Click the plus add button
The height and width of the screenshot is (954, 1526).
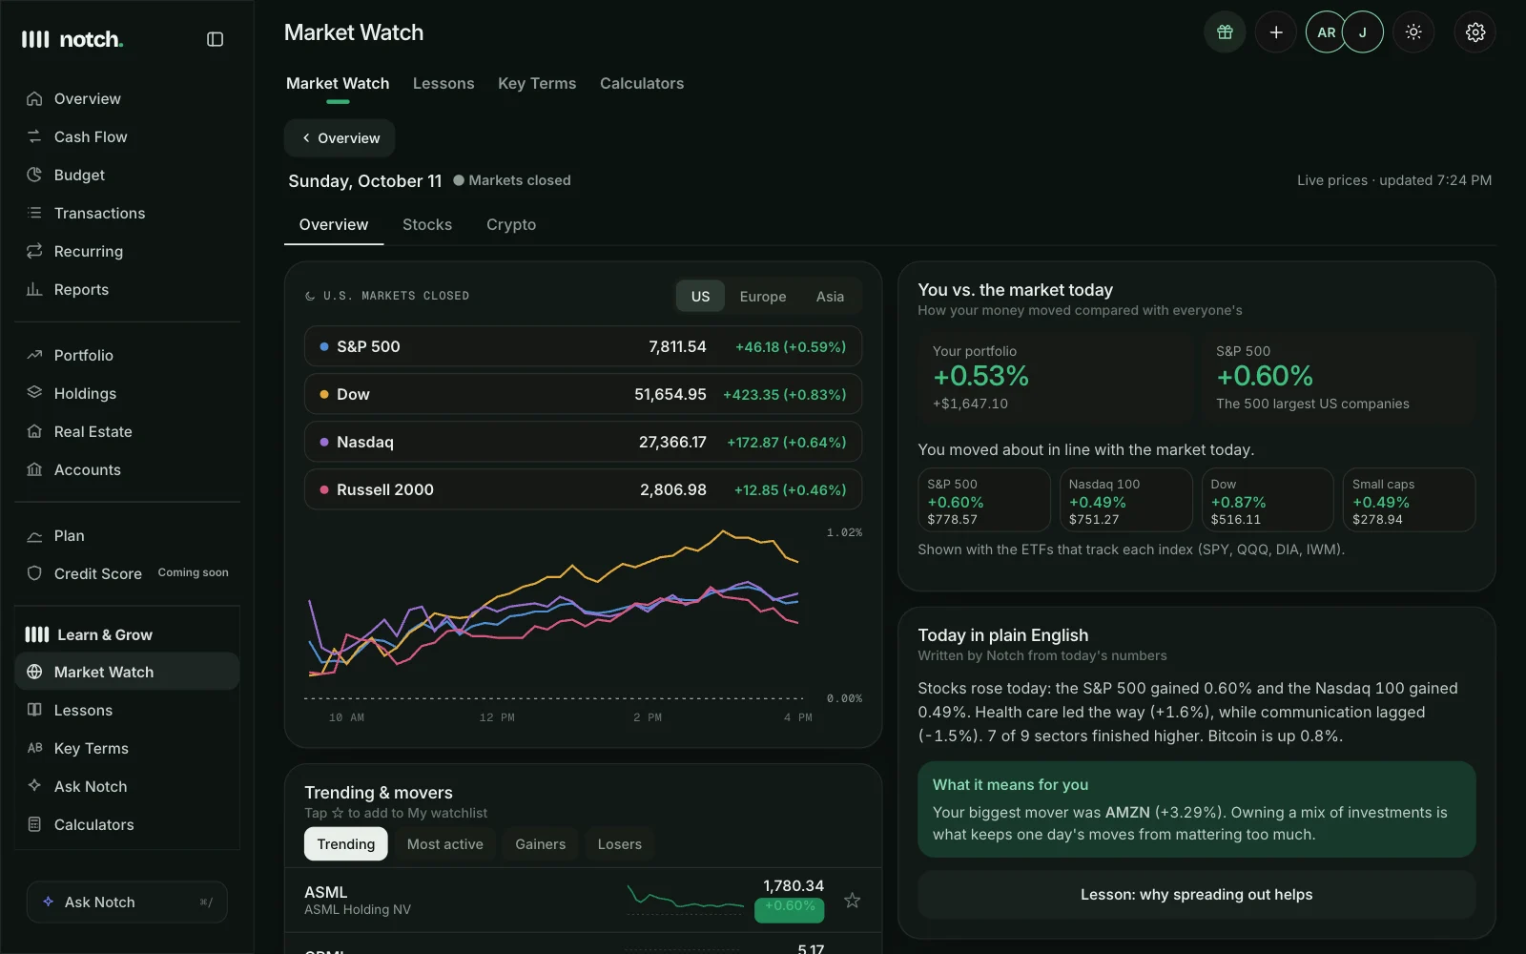pos(1275,32)
